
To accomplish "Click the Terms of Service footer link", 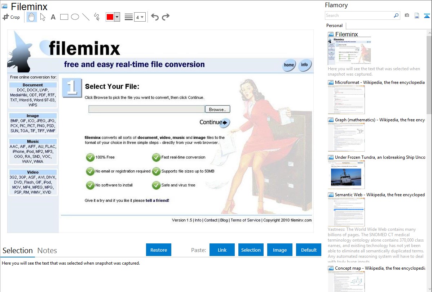I will [x=246, y=220].
